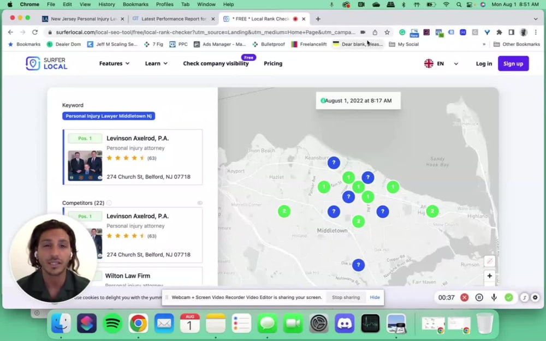Screen dimensions: 546x341
Task: Open the Dealer Dom bookmark
Action: [x=64, y=44]
